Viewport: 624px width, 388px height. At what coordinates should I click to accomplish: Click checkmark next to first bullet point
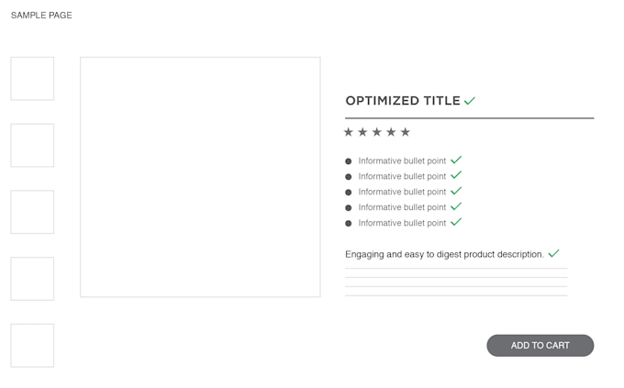pos(456,160)
